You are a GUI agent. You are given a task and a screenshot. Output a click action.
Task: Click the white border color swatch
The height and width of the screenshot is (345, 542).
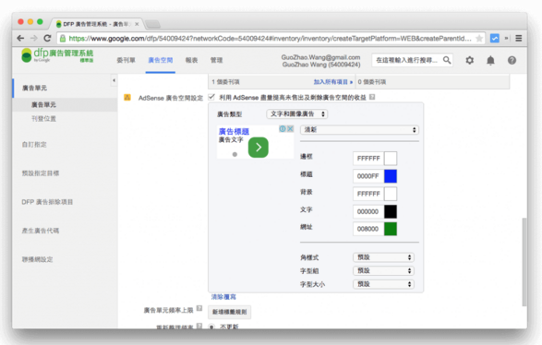(x=391, y=158)
